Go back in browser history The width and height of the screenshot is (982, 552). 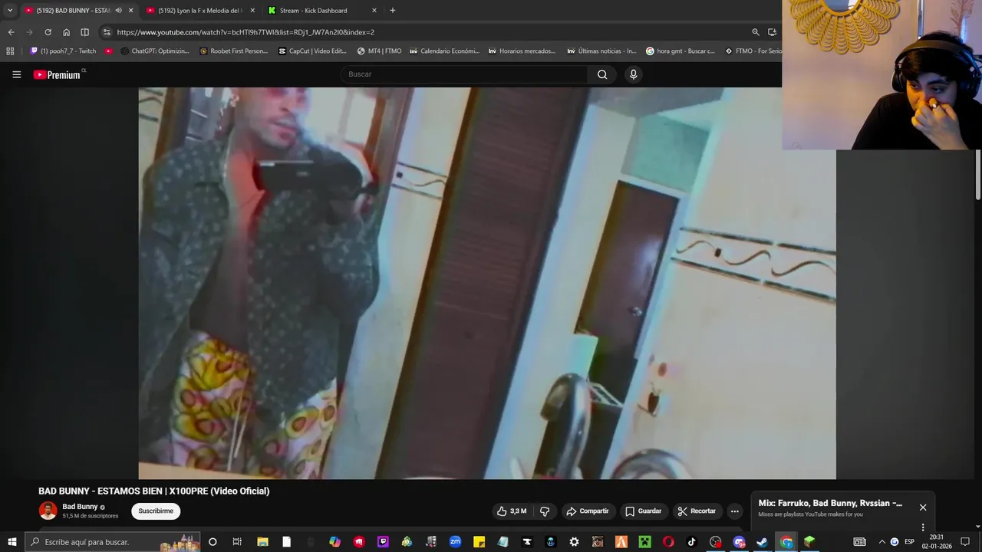[11, 32]
